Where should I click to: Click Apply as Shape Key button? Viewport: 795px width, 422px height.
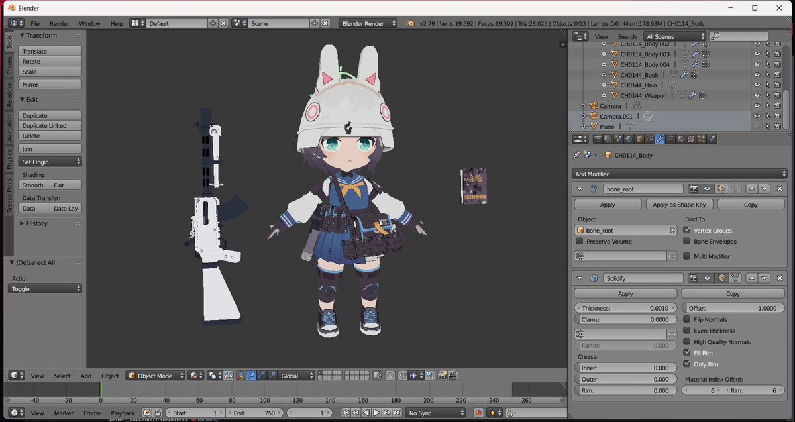pyautogui.click(x=680, y=205)
